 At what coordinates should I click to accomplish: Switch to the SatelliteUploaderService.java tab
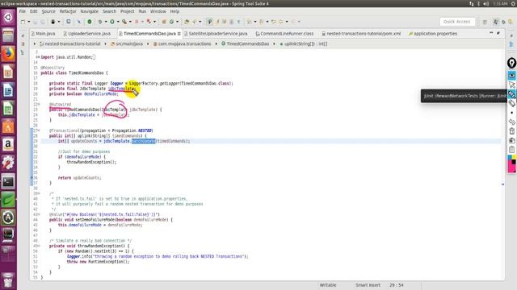coord(216,34)
